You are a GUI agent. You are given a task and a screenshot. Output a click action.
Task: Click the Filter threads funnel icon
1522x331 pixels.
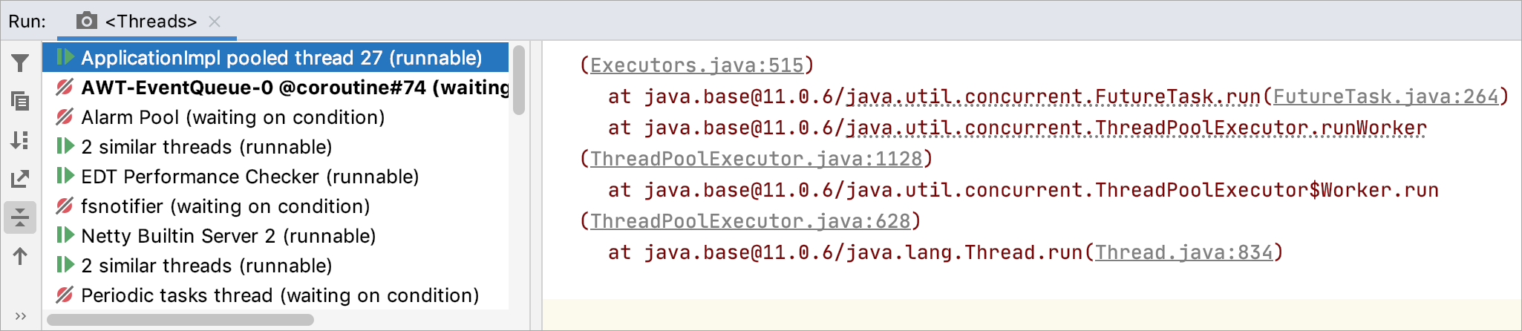coord(20,63)
